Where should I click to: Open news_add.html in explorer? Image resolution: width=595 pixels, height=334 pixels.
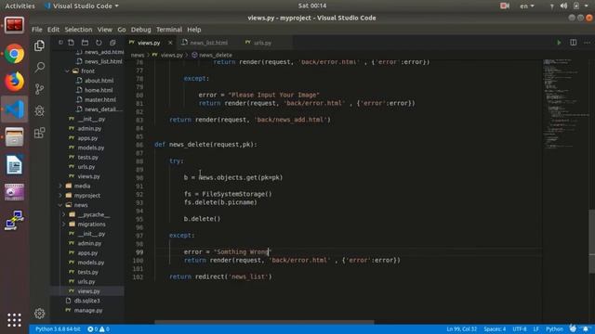click(x=103, y=52)
